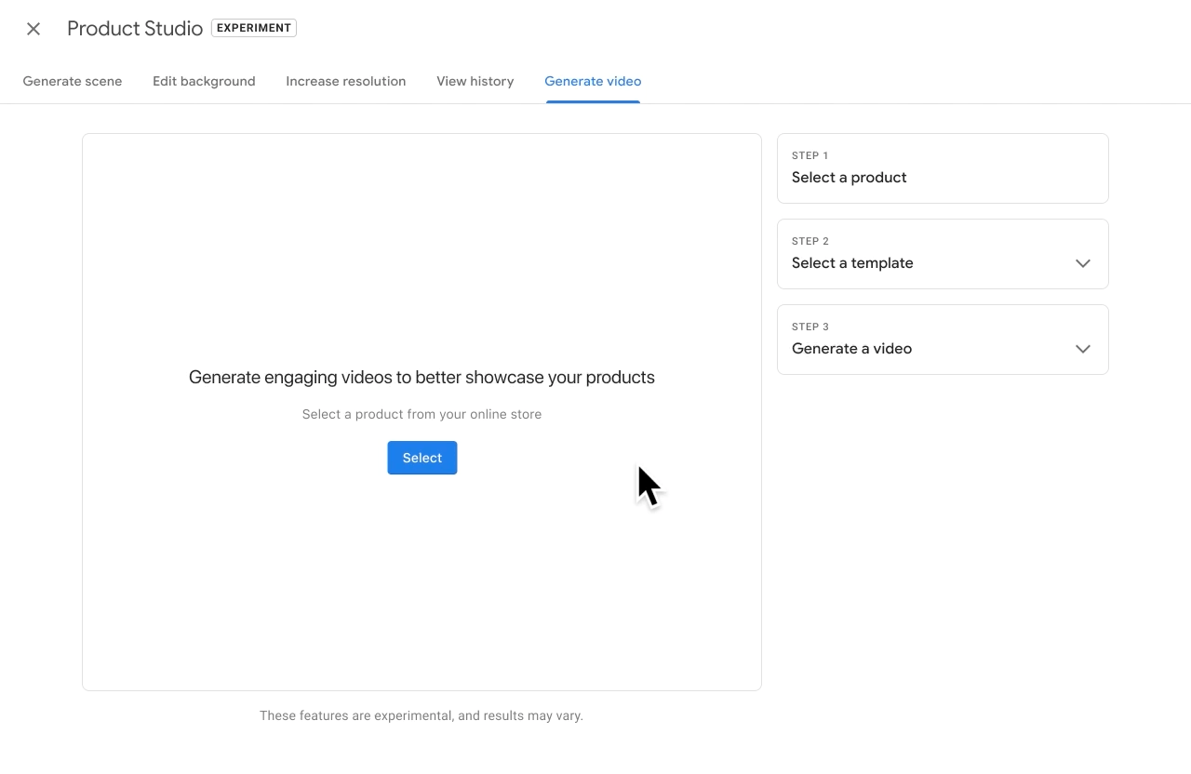Expand the Generate a video chevron

1083,349
